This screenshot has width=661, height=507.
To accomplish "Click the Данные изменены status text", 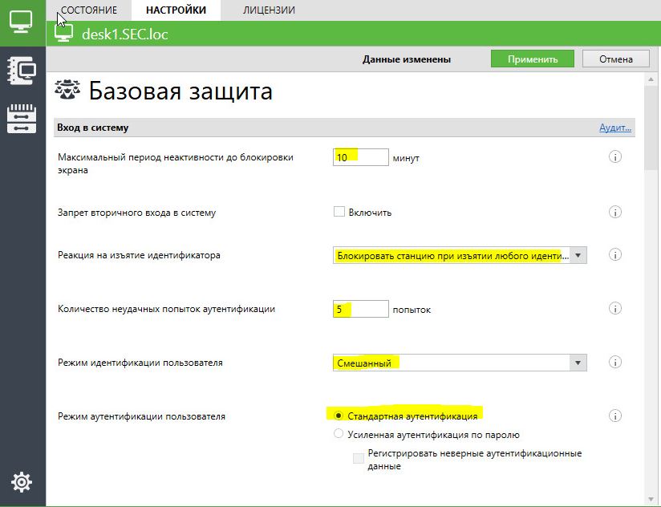I will coord(407,59).
